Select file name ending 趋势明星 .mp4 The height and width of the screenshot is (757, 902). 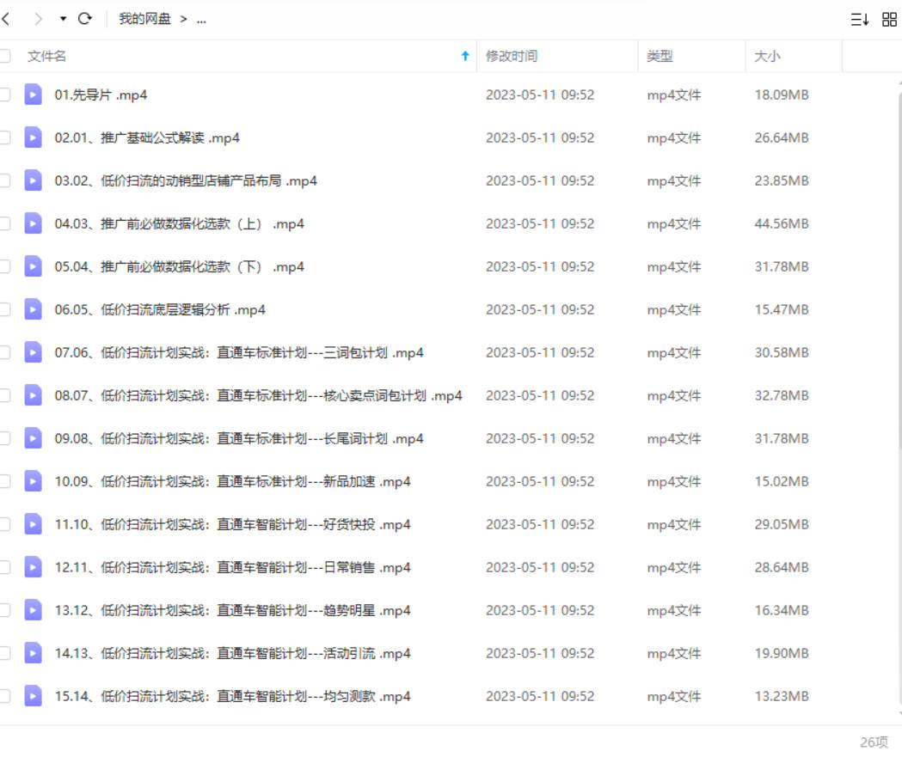coord(232,610)
